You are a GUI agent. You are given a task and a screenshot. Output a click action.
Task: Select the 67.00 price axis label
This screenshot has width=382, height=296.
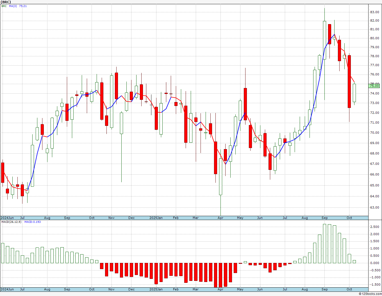[x=375, y=164]
